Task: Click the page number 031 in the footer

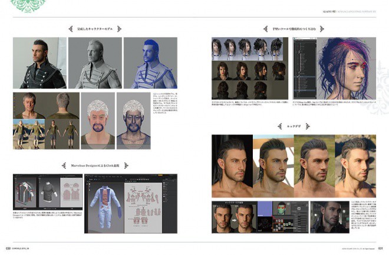Action: pos(380,248)
